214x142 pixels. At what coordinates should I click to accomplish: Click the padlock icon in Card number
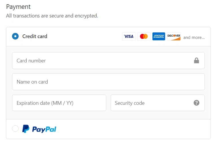pos(197,60)
